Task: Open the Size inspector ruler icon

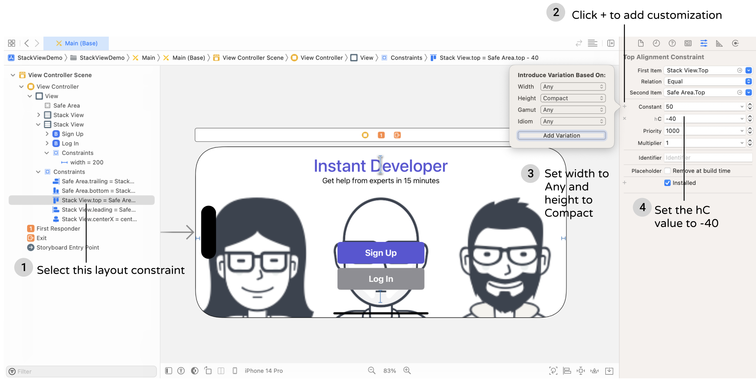Action: coord(719,43)
